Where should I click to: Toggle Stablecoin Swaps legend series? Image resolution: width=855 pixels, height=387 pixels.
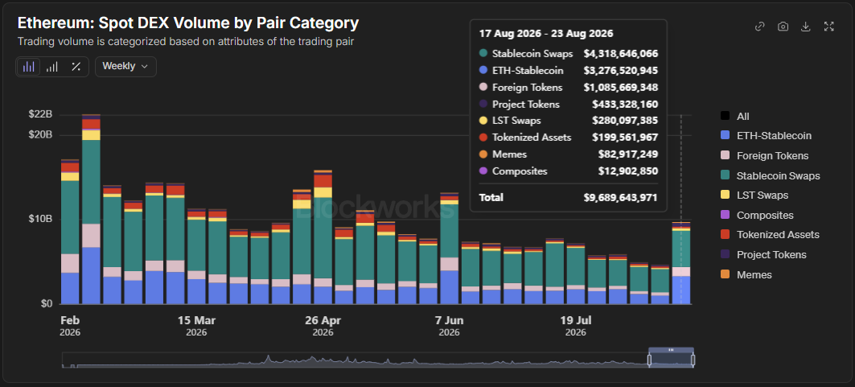tap(770, 176)
